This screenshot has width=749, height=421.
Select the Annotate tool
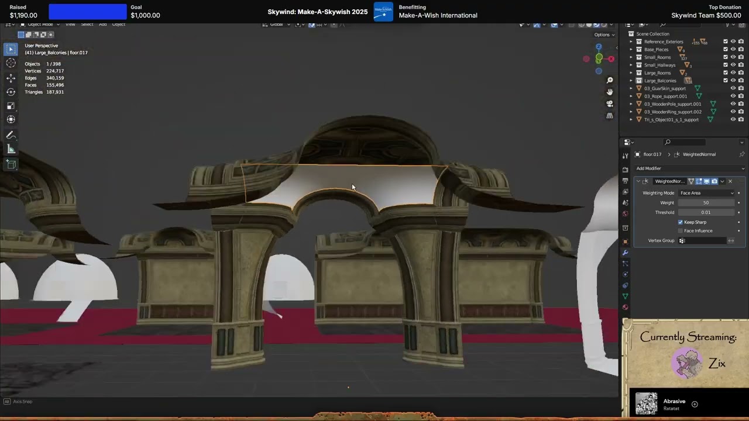pyautogui.click(x=11, y=135)
